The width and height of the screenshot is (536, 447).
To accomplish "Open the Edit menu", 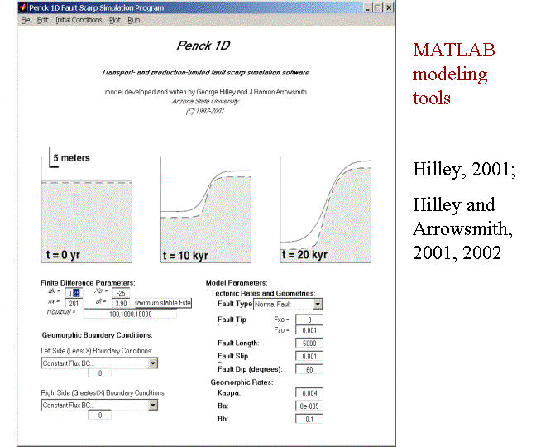I will tap(42, 20).
